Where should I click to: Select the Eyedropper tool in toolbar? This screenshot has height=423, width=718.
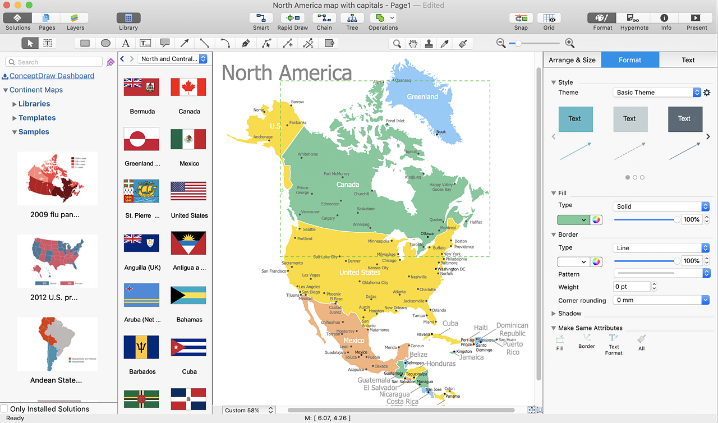tap(444, 43)
